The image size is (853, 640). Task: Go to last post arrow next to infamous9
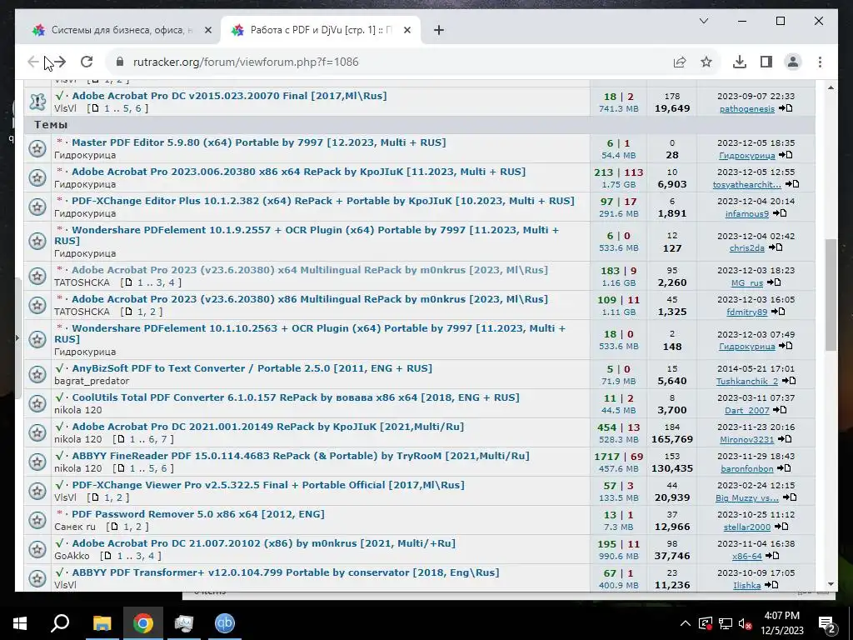[x=780, y=213]
